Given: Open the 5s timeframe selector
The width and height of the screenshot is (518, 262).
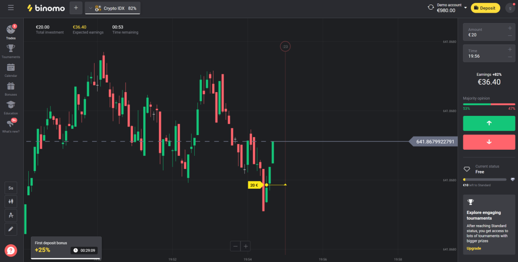Looking at the screenshot, I should (x=11, y=188).
